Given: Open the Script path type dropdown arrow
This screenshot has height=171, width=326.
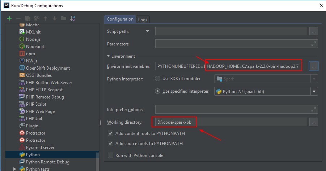Looking at the screenshot, I should point(147,31).
